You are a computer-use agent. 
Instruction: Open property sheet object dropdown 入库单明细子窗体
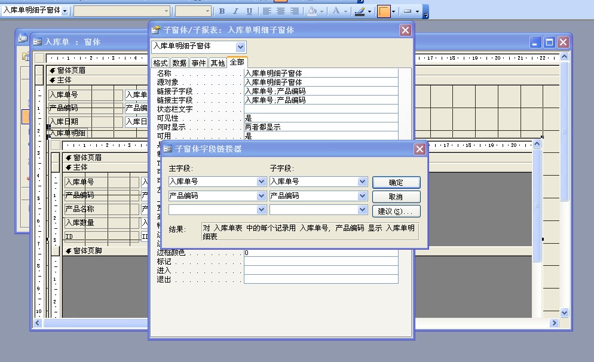click(240, 47)
